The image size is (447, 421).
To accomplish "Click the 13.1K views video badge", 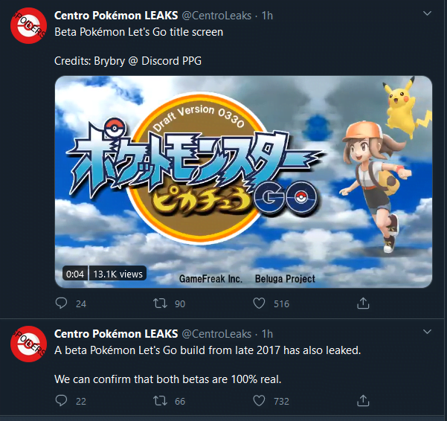I will point(118,274).
